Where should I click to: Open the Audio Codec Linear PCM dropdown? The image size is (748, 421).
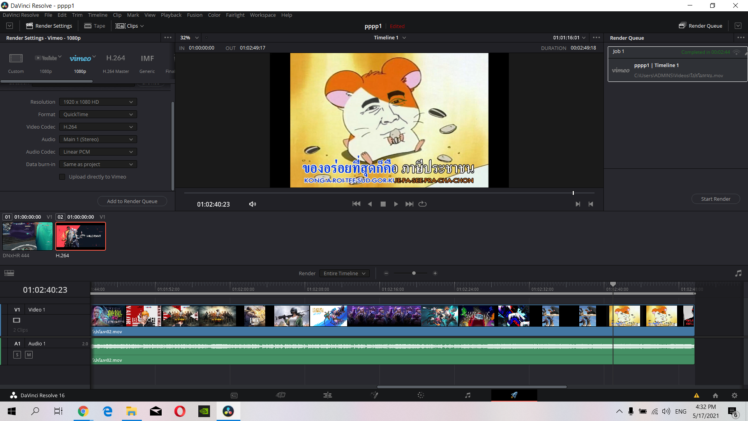pos(98,152)
